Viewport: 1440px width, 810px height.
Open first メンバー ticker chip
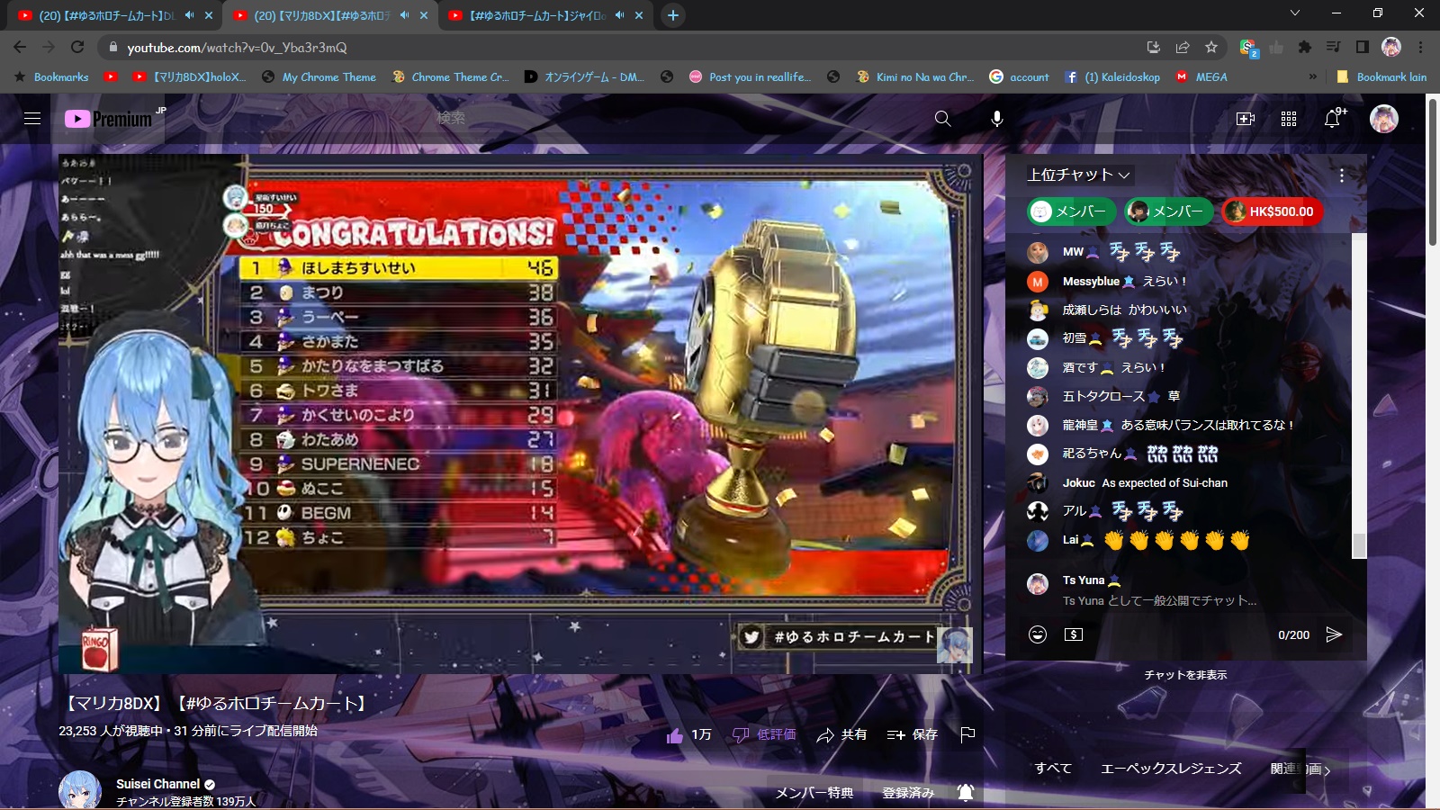click(1071, 211)
